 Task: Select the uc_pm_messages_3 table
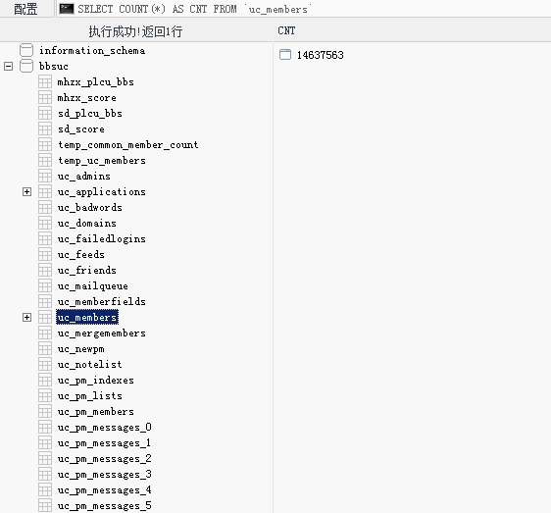click(104, 475)
